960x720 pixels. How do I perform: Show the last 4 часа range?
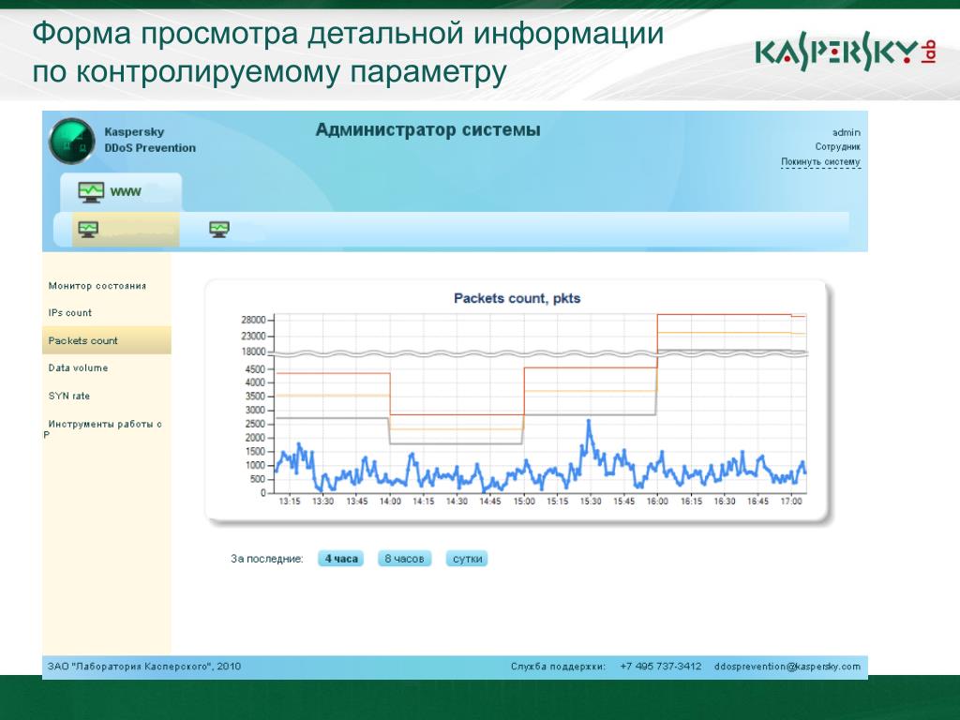[341, 559]
